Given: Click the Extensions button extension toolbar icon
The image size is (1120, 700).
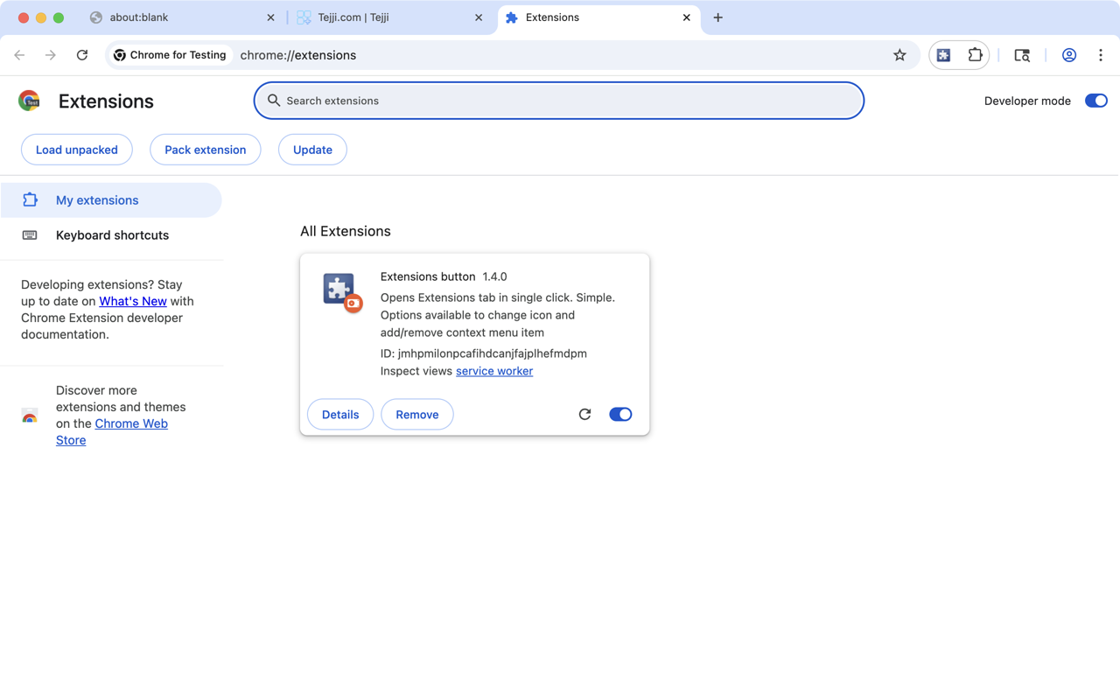Looking at the screenshot, I should point(943,54).
